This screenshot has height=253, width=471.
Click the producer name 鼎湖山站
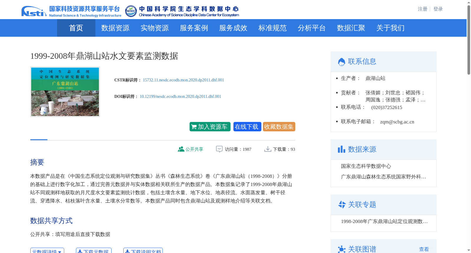375,78
